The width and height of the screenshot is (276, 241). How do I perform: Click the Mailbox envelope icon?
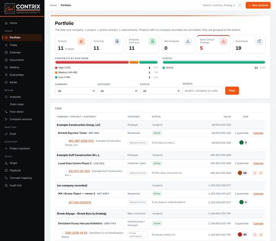click(6, 67)
